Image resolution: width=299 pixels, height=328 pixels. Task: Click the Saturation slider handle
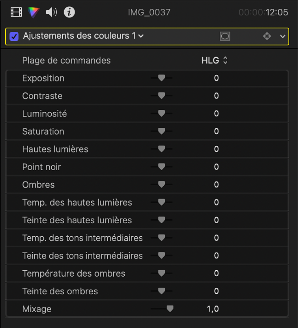click(x=161, y=131)
